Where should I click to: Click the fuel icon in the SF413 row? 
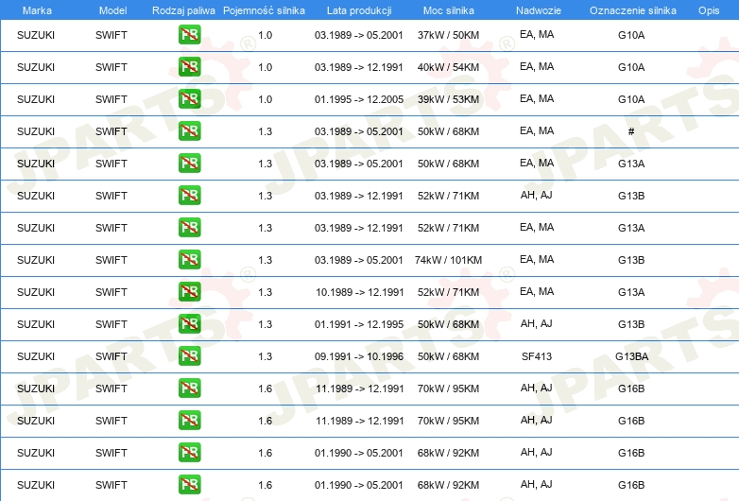pos(189,355)
